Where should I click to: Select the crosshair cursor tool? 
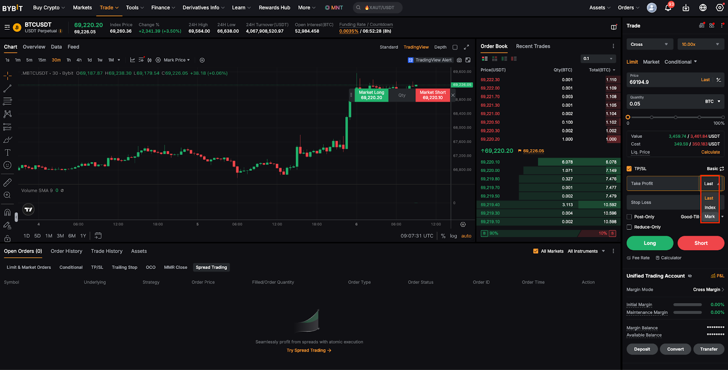(8, 76)
